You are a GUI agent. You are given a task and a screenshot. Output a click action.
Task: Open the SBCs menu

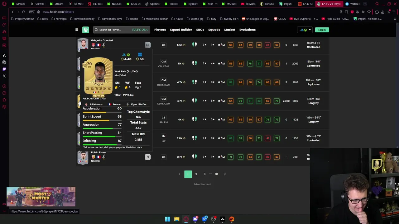[x=200, y=30]
